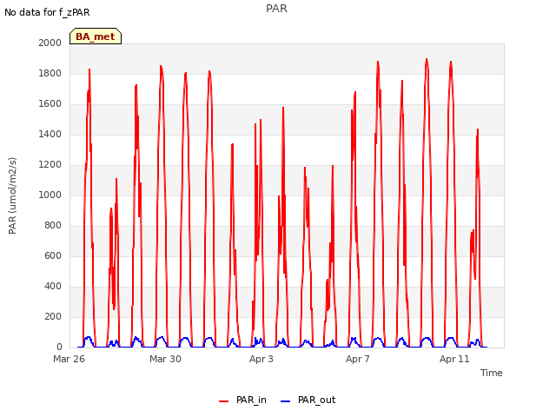Click the Time axis title

[492, 373]
